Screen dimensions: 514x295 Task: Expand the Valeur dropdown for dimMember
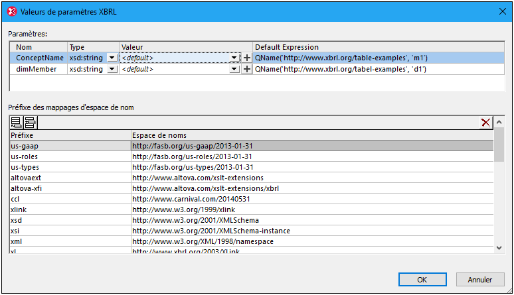234,69
